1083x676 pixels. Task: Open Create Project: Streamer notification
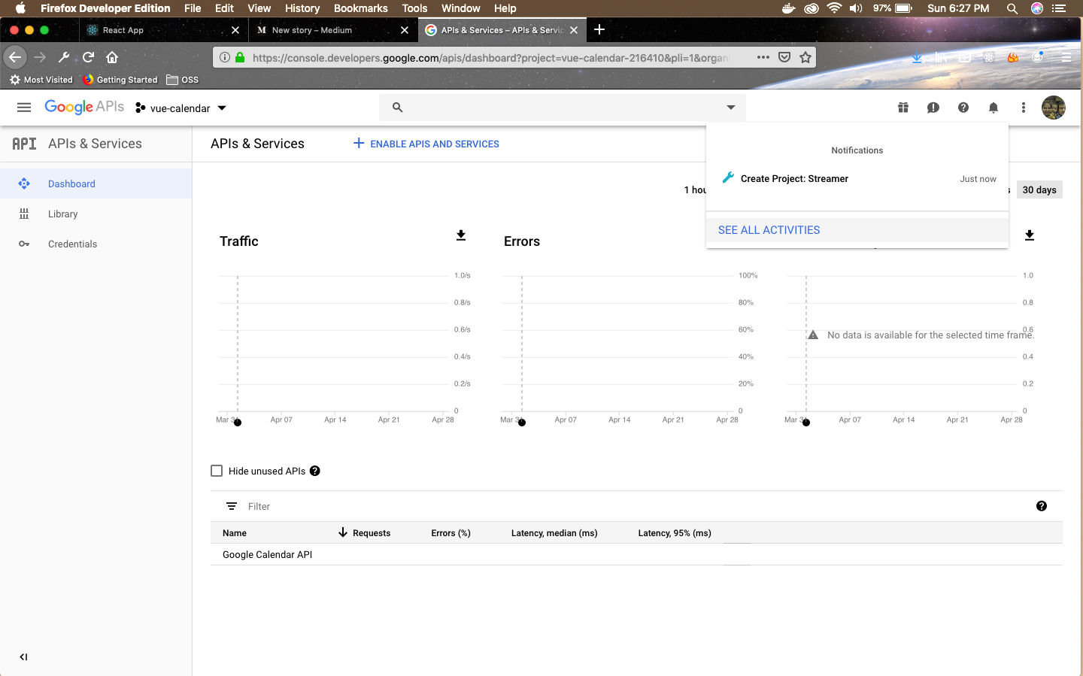tap(857, 178)
